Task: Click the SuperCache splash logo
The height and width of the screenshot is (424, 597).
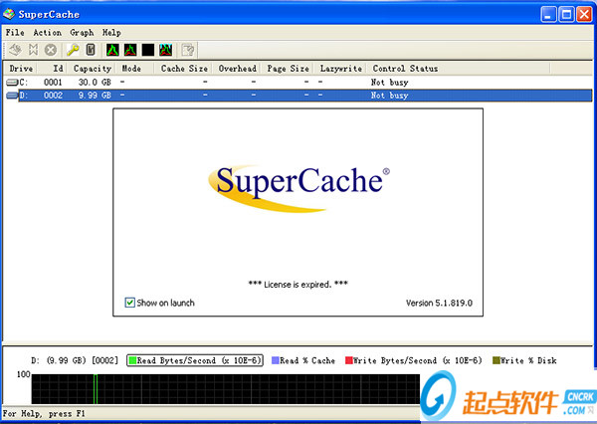Action: 298,188
